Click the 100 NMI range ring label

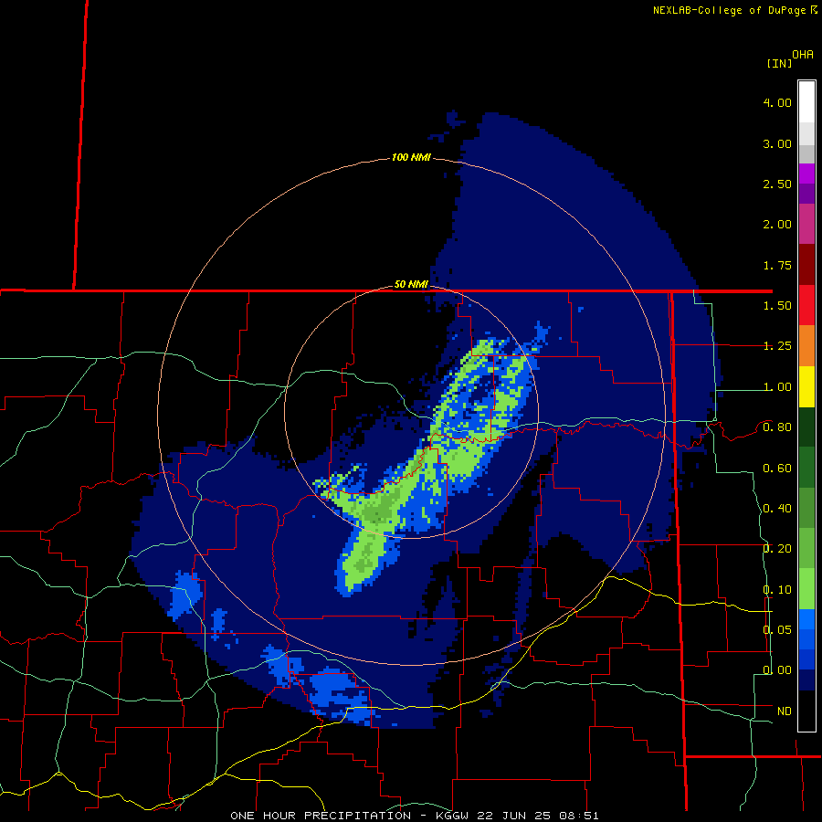click(x=411, y=157)
